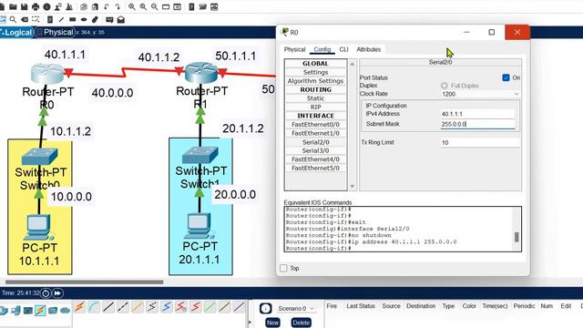Redo the last action
This screenshot has height=328, width=583.
(x=118, y=6)
